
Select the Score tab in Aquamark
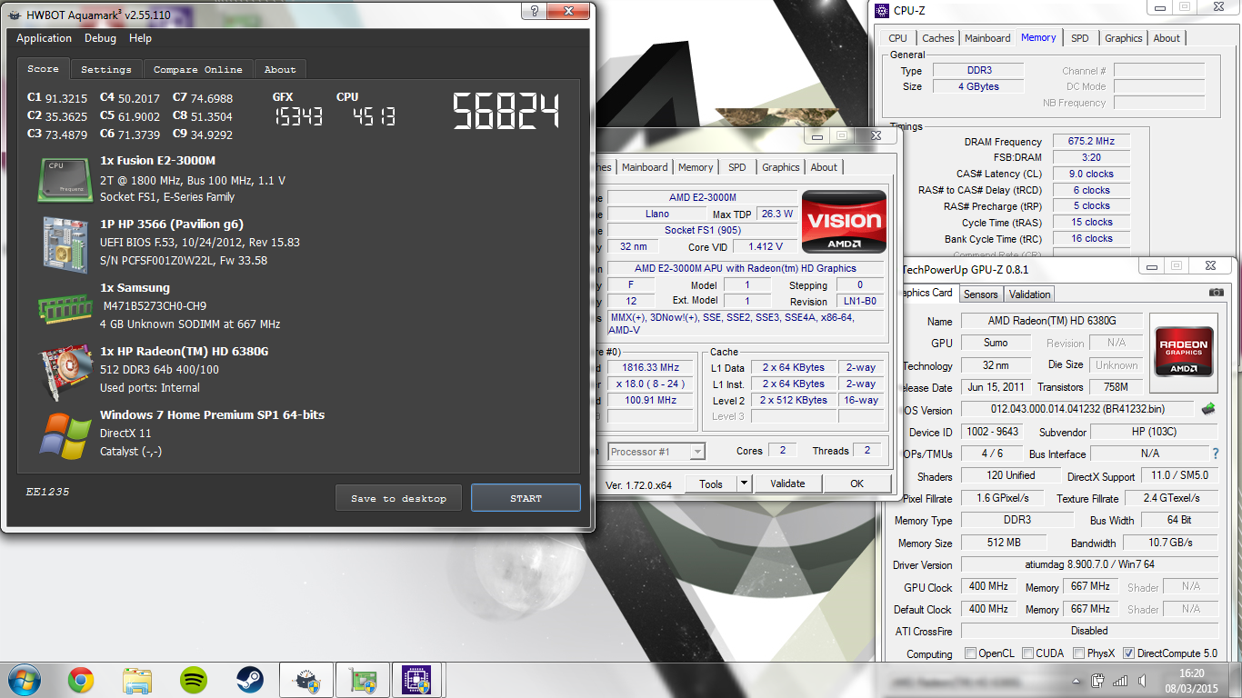click(x=43, y=68)
